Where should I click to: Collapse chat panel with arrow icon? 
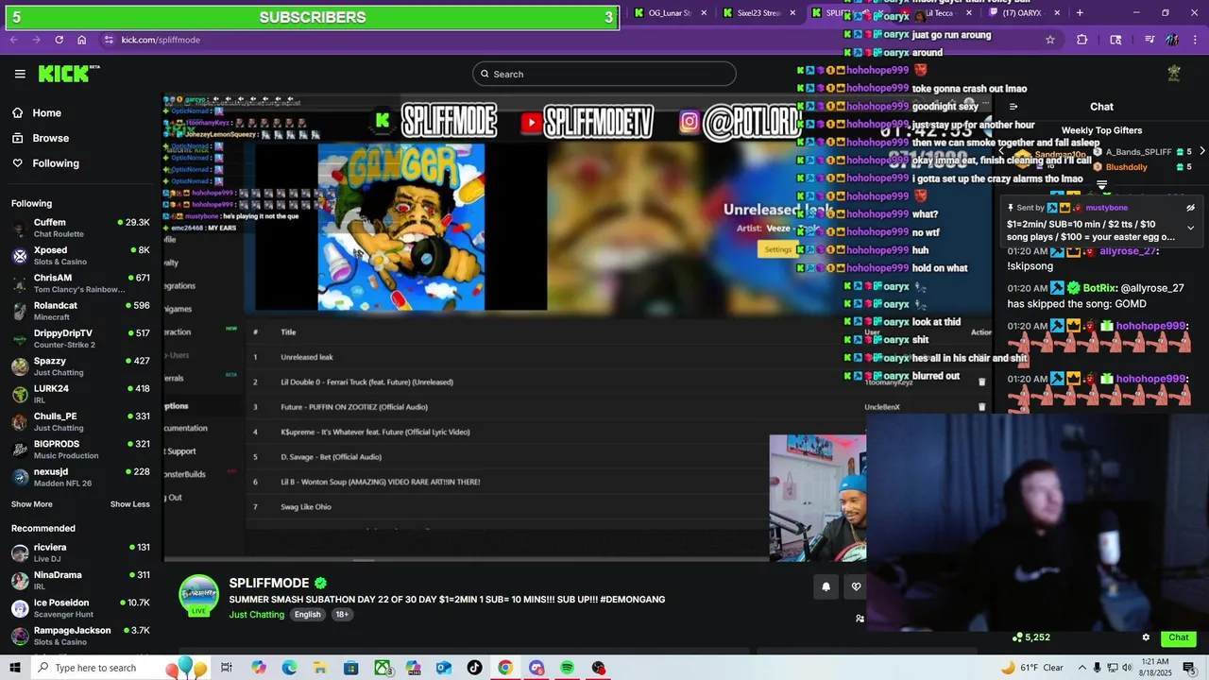(1013, 107)
